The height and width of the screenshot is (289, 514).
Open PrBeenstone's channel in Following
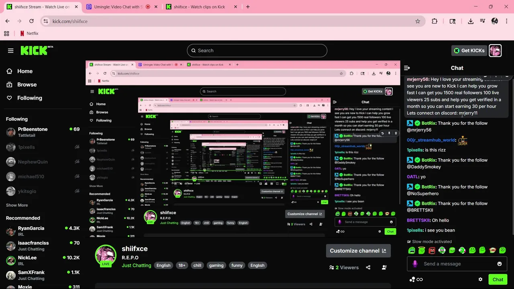[x=43, y=132]
